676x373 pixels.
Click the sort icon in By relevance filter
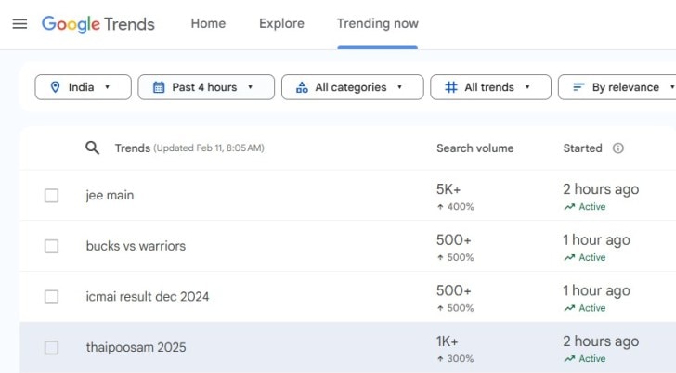(578, 87)
